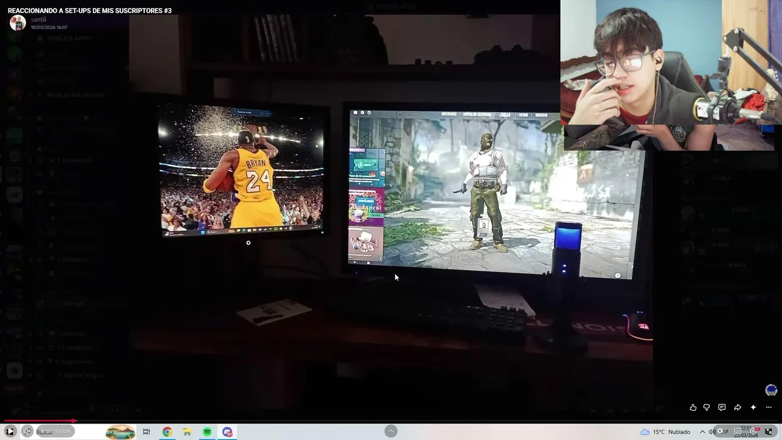Viewport: 782px width, 440px height.
Task: Click the santii username
Action: pyautogui.click(x=38, y=20)
